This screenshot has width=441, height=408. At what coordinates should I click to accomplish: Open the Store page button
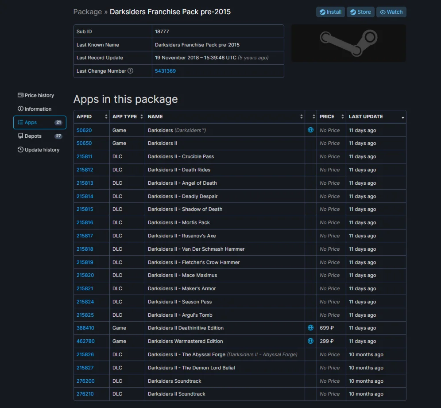(360, 12)
